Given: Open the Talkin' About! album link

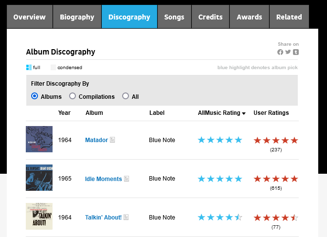Looking at the screenshot, I should [x=103, y=217].
